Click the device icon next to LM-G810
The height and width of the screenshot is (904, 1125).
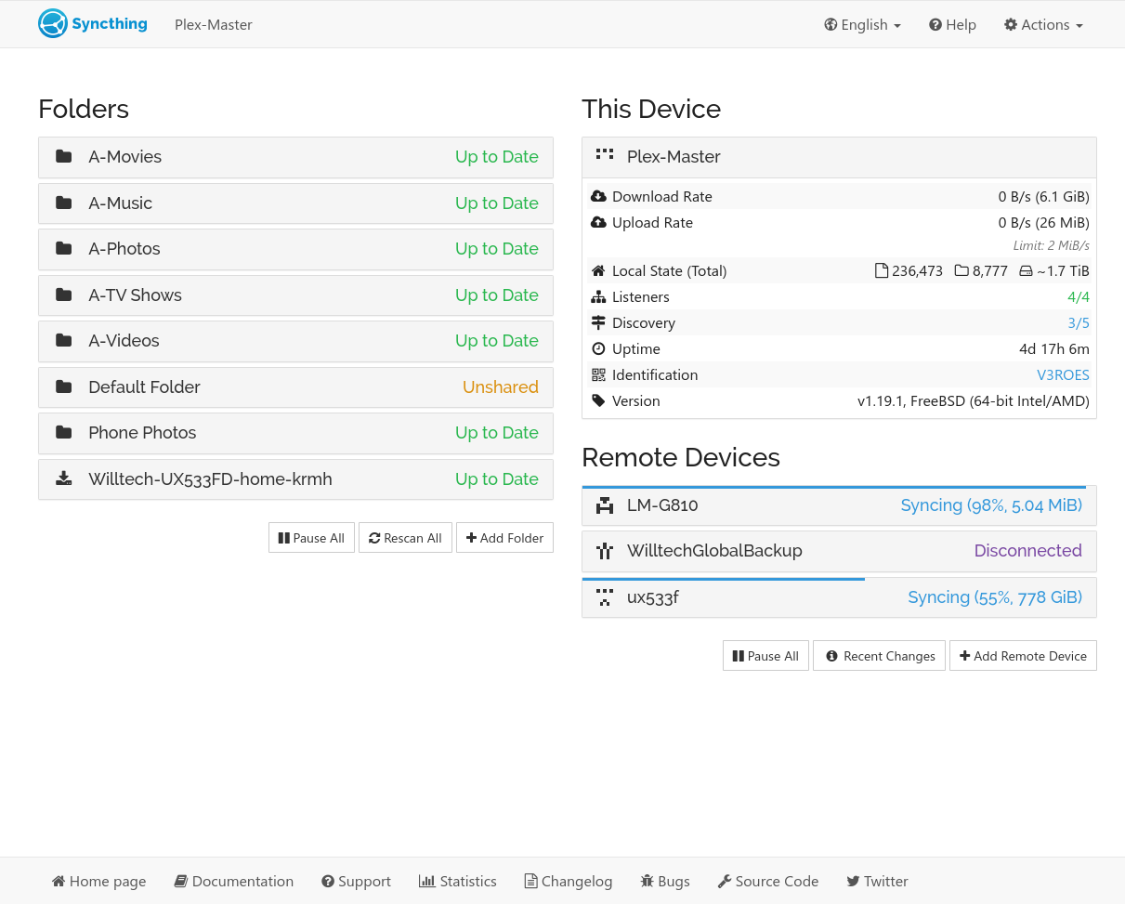coord(605,505)
